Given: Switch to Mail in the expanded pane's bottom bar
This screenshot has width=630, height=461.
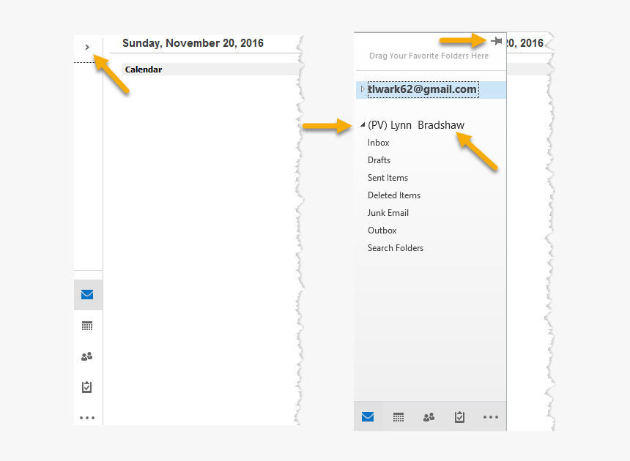Looking at the screenshot, I should 368,417.
